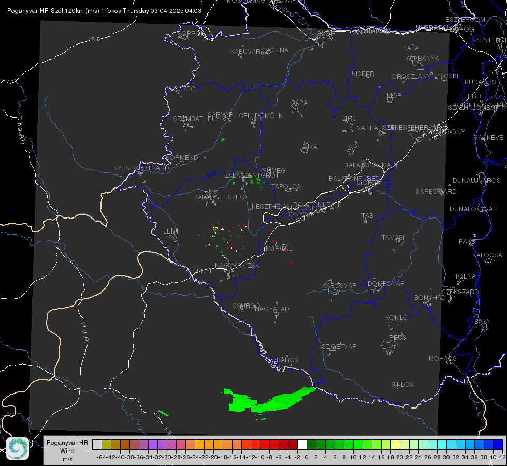The height and width of the screenshot is (466, 507).
Task: Click the TAB town label
Action: 367,215
